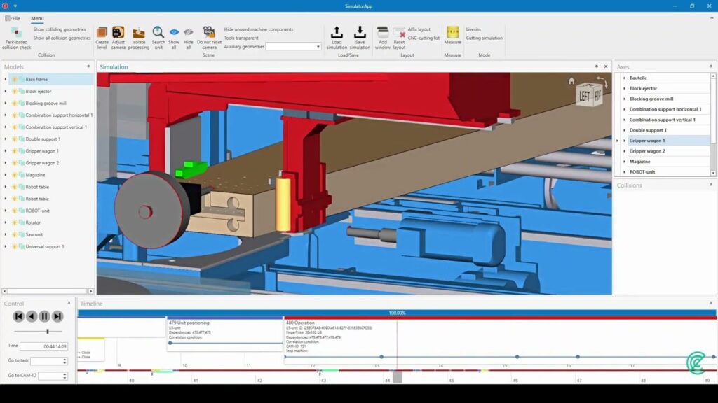This screenshot has width=718, height=403.
Task: Click CNC-cutting list
Action: [x=424, y=38]
